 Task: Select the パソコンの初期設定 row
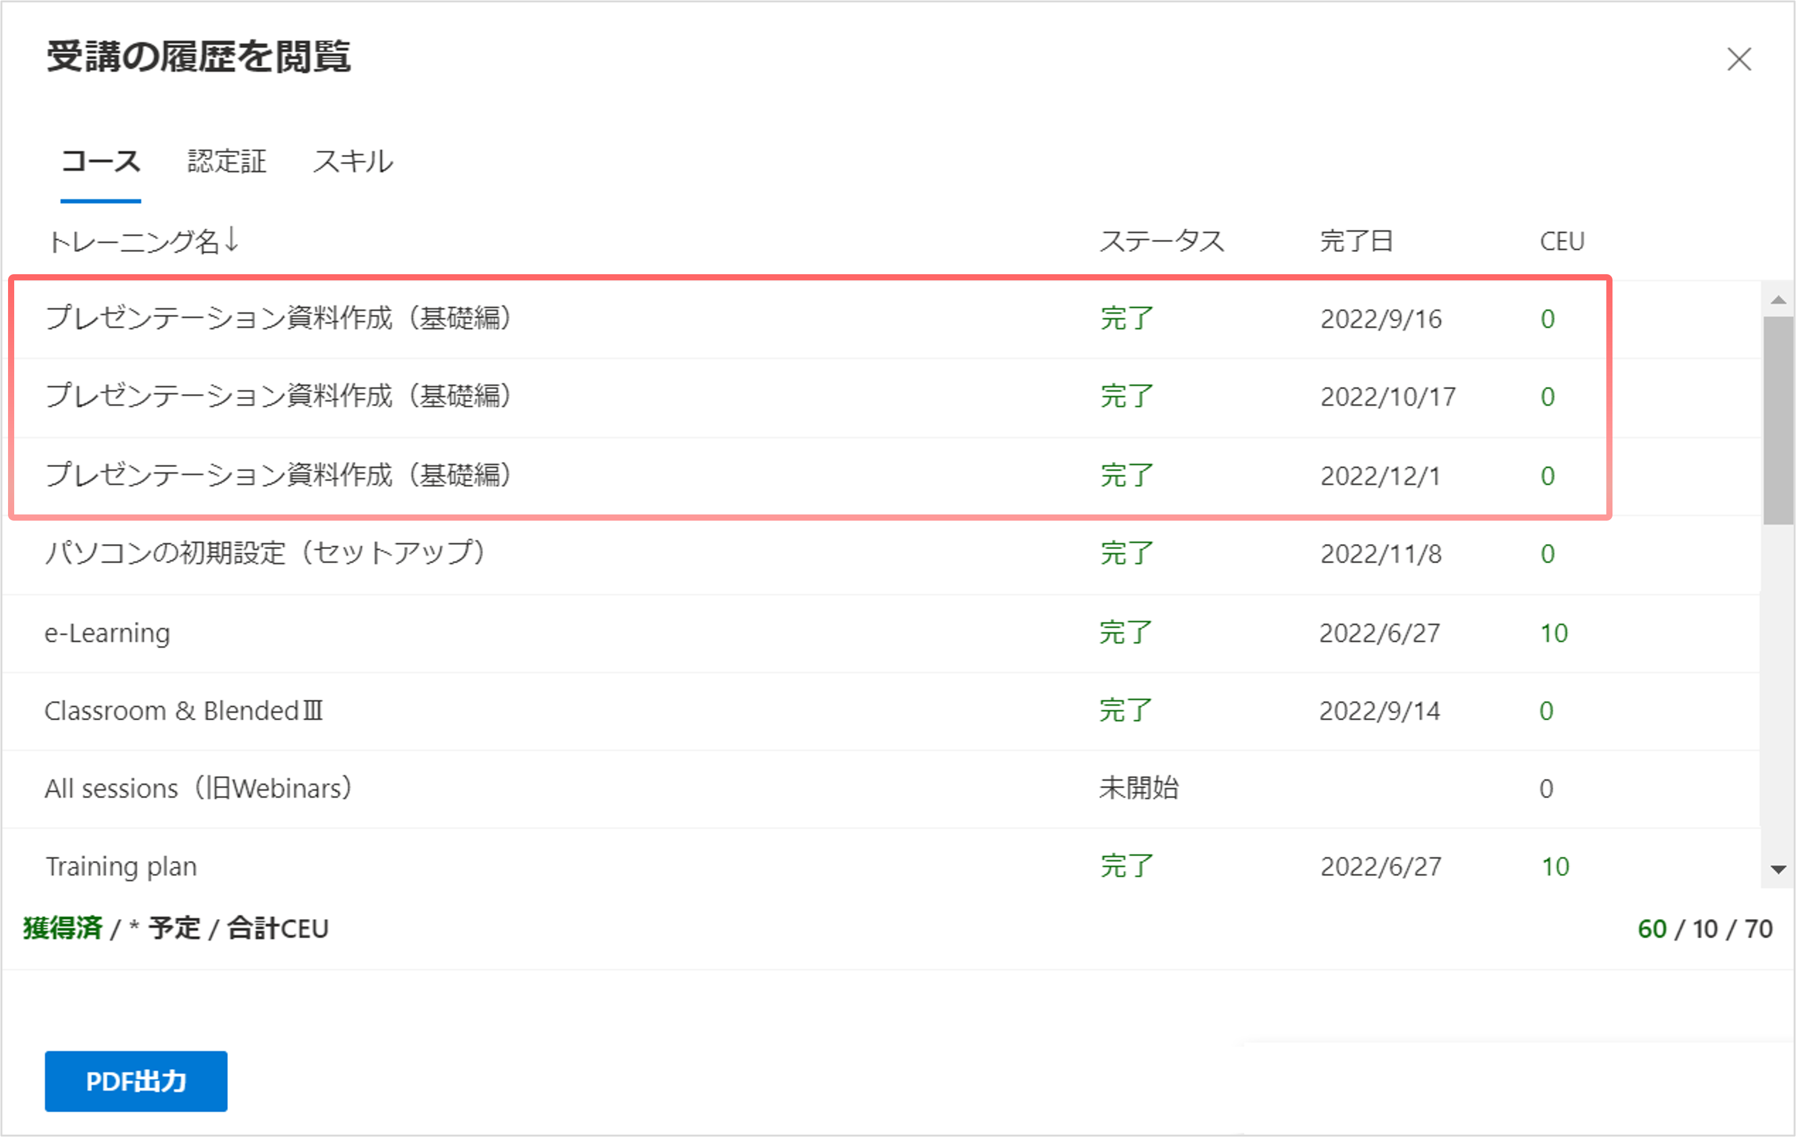click(x=881, y=554)
